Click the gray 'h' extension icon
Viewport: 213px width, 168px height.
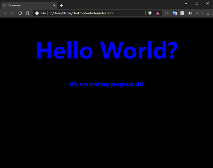point(182,13)
